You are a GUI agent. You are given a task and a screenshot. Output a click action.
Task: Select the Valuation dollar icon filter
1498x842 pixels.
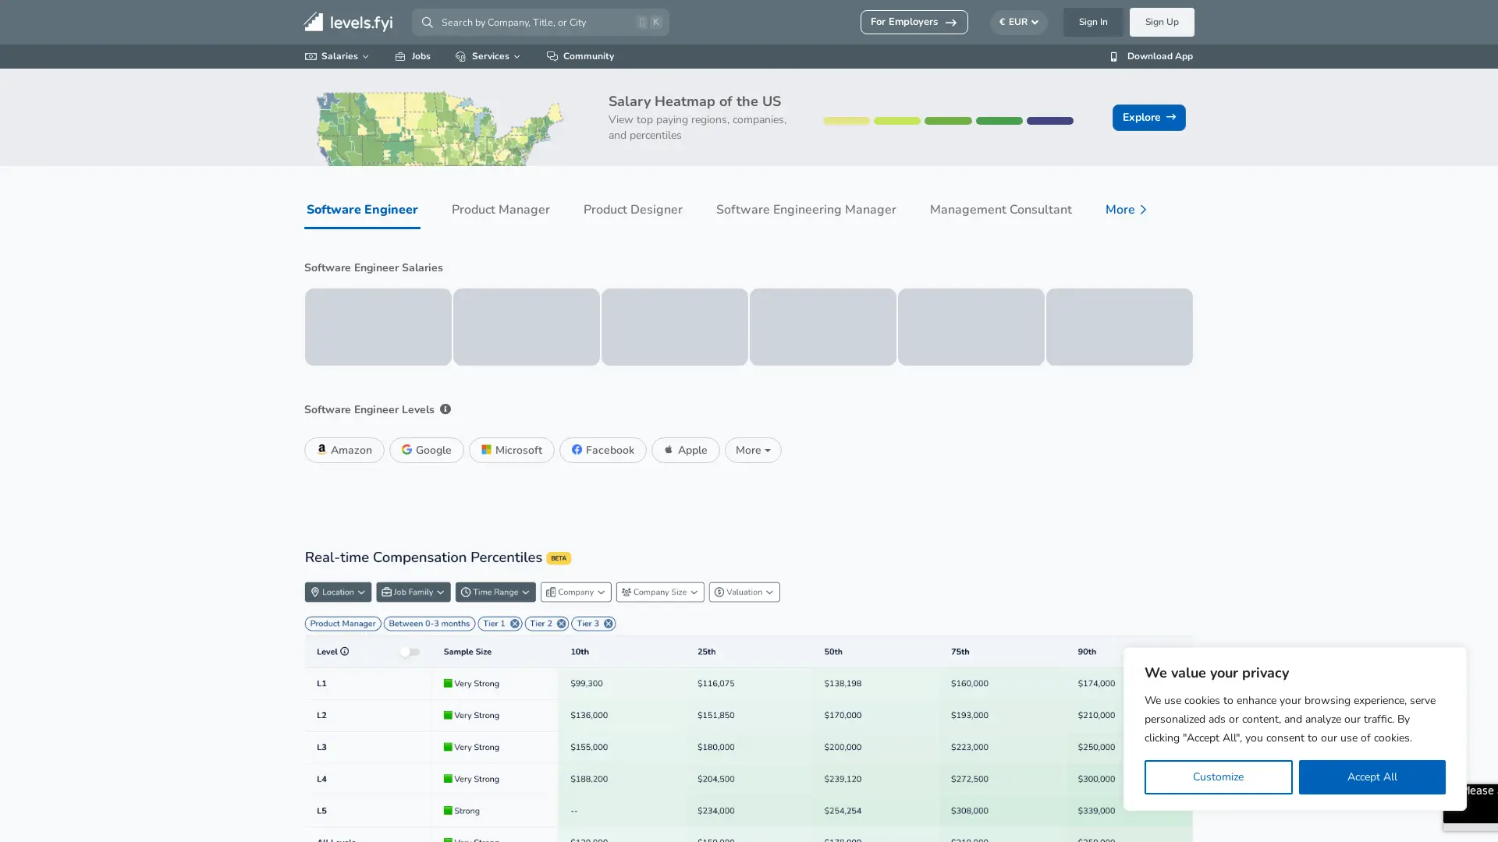point(720,592)
